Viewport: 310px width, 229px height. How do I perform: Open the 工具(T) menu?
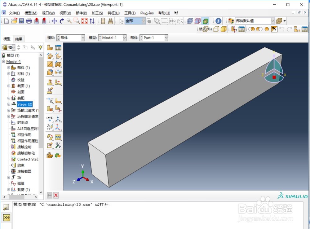[130, 13]
